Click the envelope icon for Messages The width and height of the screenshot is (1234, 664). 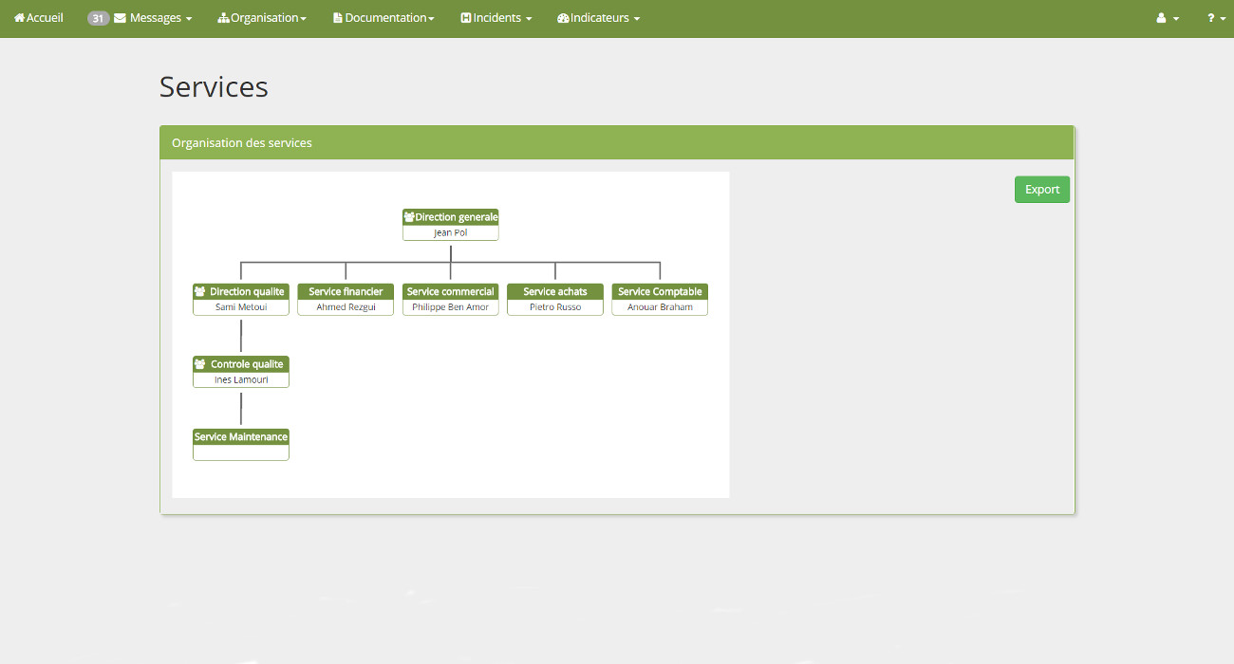coord(121,18)
